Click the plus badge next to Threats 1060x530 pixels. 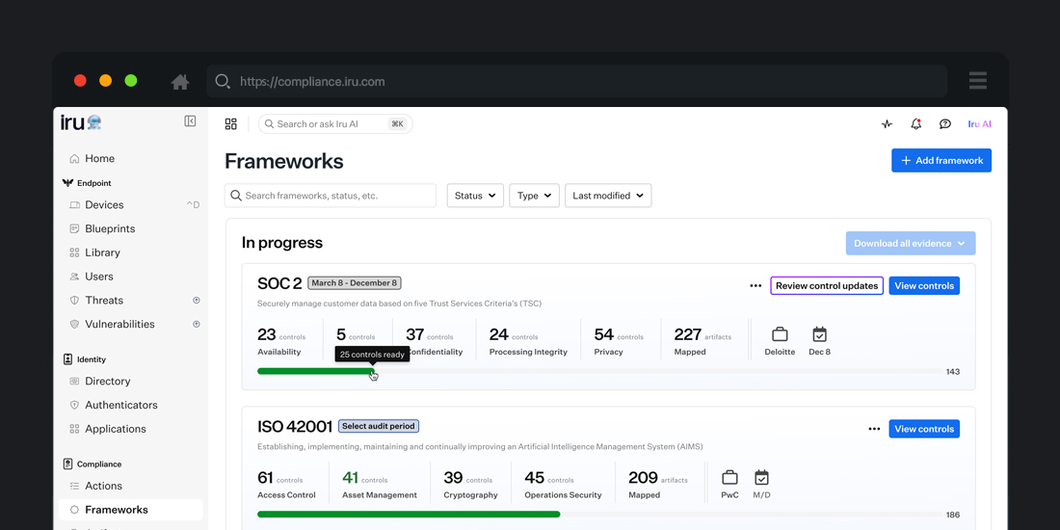196,300
